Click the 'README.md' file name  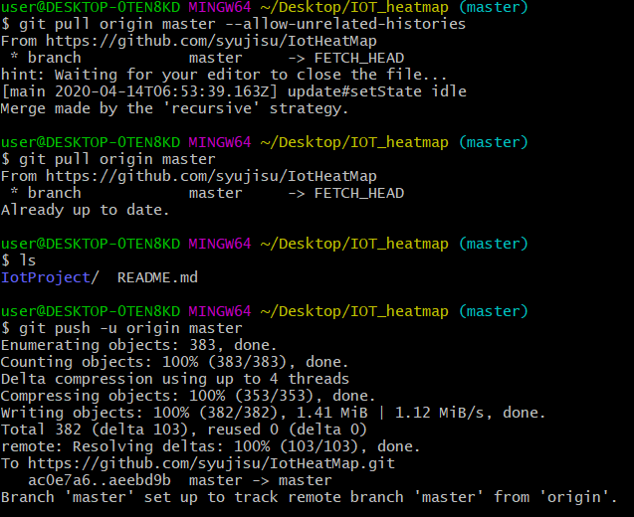[157, 278]
